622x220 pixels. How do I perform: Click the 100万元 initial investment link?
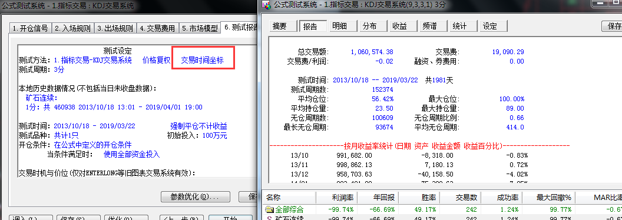tap(214, 135)
